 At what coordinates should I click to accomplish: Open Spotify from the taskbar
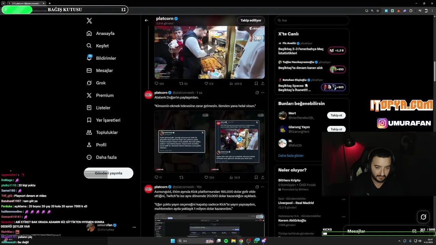226,241
